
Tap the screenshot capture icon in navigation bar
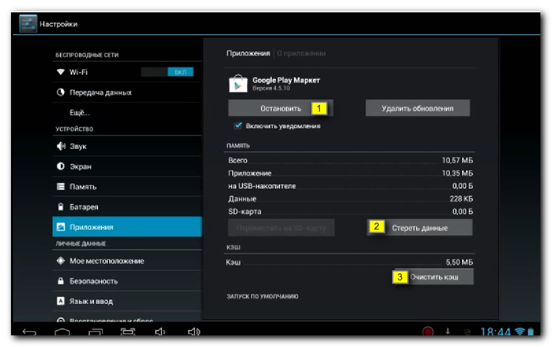(x=128, y=331)
